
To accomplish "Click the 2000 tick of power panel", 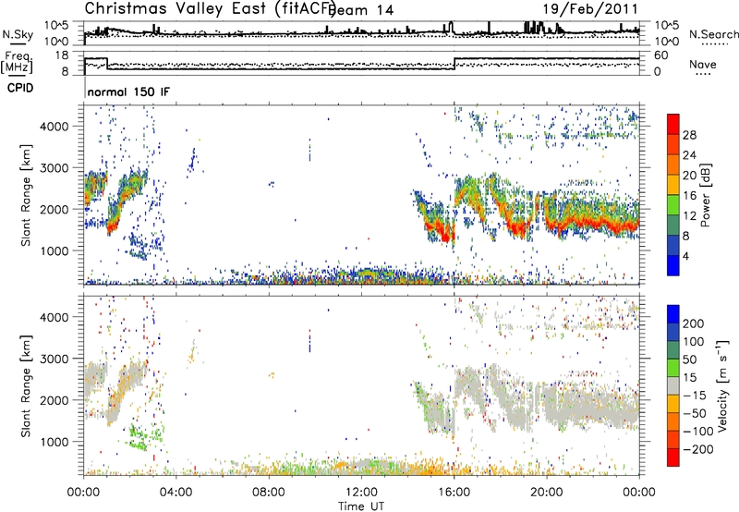I will 54,209.
